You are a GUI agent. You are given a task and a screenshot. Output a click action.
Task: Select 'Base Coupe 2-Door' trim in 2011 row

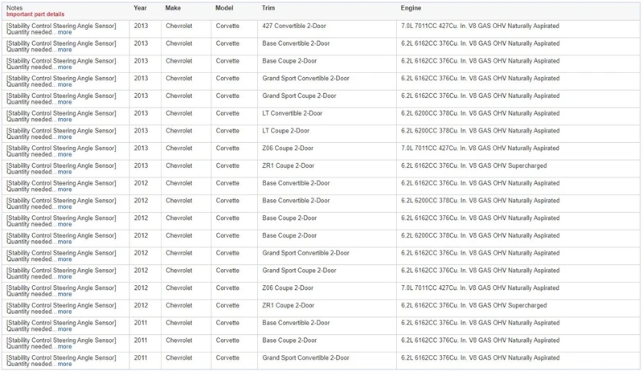[289, 340]
